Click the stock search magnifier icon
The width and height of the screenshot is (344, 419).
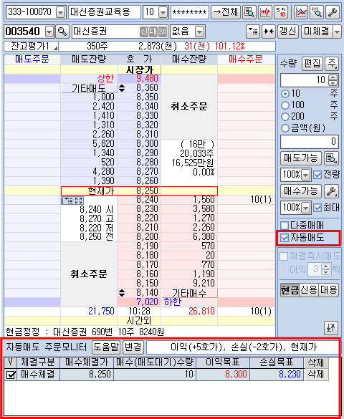62,32
